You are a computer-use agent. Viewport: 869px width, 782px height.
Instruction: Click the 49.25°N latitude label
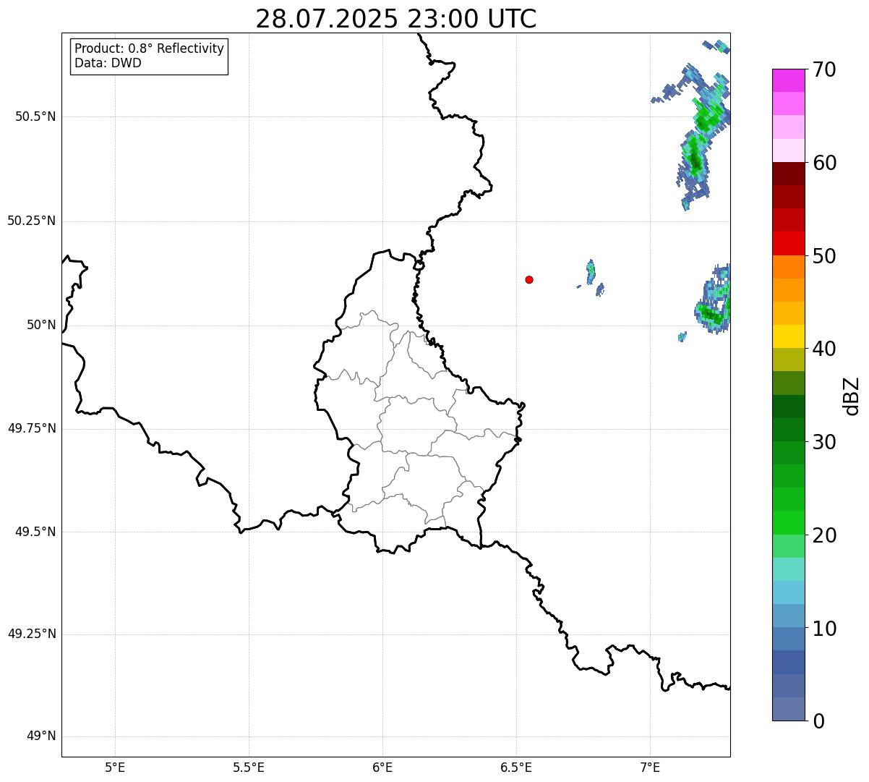pyautogui.click(x=32, y=634)
